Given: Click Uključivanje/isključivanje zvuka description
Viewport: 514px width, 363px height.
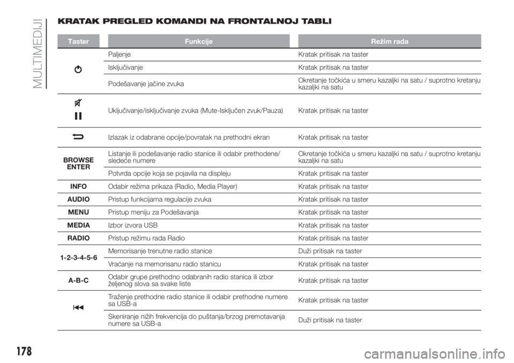Looking at the screenshot, I should pos(195,110).
